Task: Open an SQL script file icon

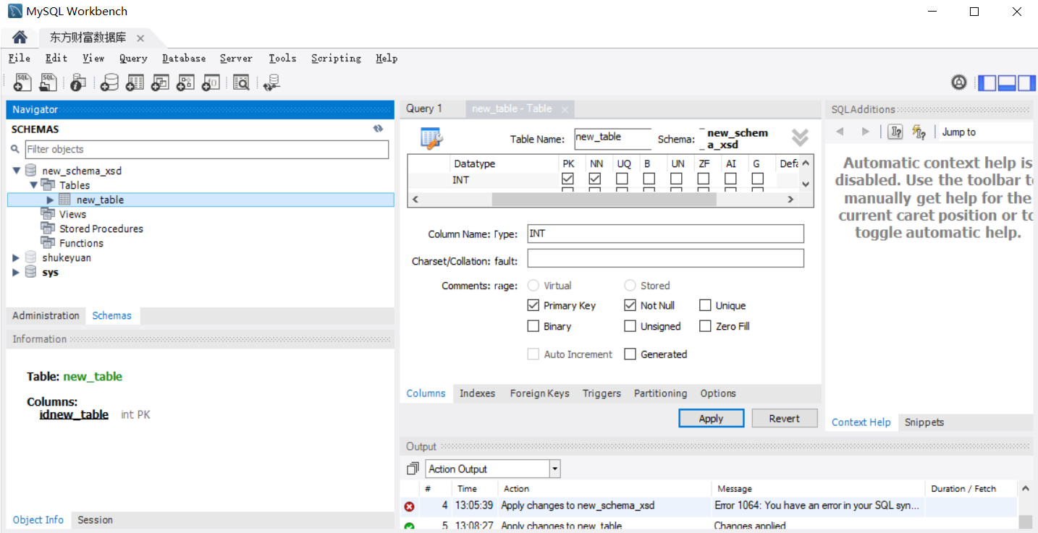Action: pyautogui.click(x=48, y=82)
